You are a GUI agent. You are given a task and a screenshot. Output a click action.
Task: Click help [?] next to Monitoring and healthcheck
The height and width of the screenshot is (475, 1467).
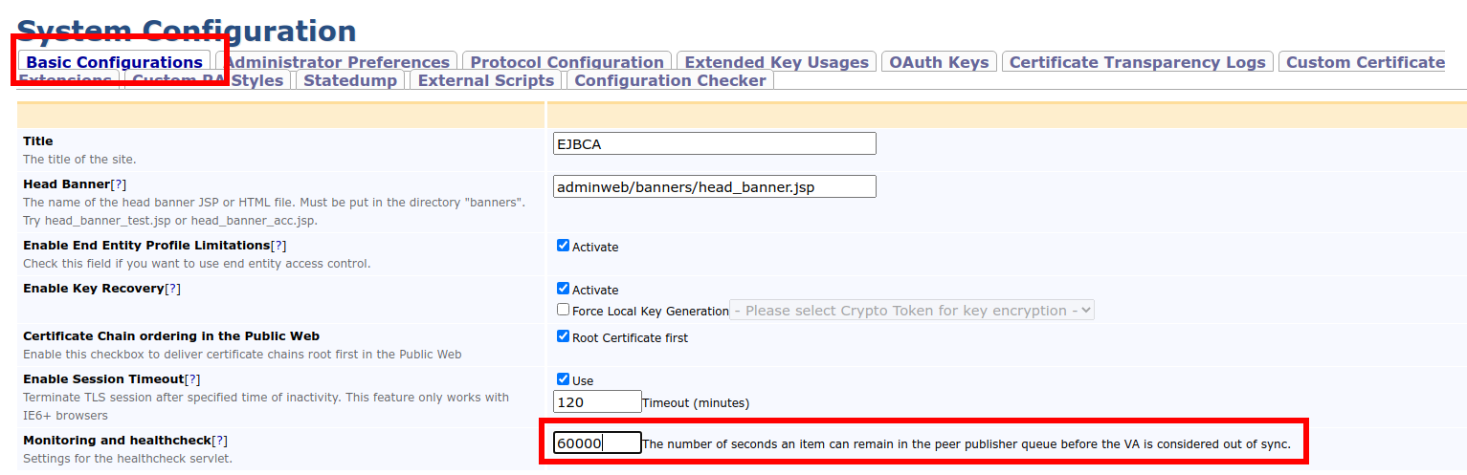coord(219,441)
